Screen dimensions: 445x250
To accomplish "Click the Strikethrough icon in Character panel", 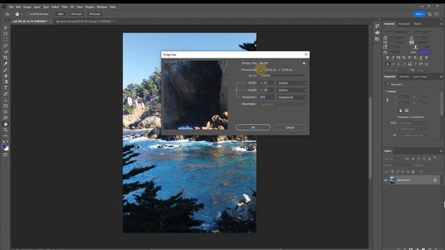I will pos(426,58).
